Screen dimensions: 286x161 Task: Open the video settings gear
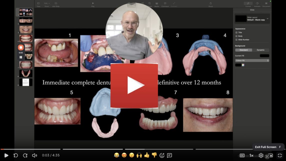pos(261,155)
